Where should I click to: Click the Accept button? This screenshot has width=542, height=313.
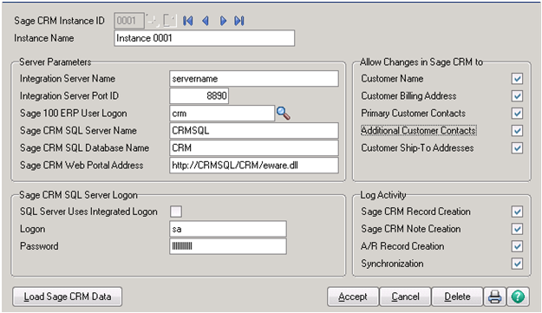(x=353, y=297)
